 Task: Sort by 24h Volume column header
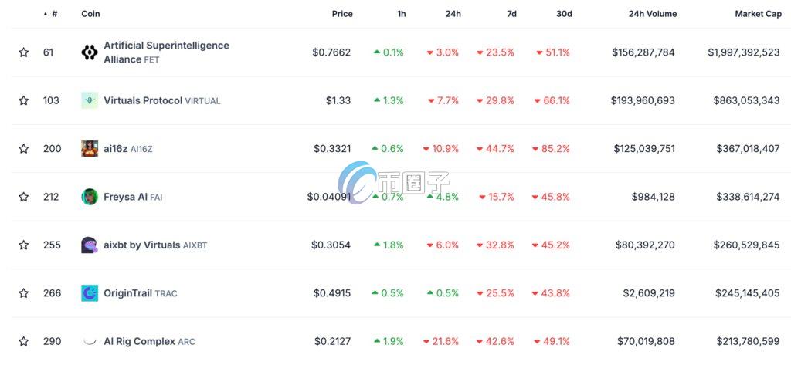[651, 14]
